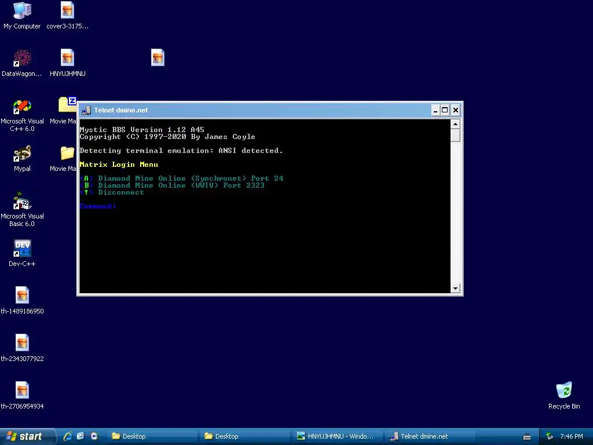The height and width of the screenshot is (445, 593).
Task: Click option A Diamond Mine Online Synchronet line
Action: coord(181,178)
